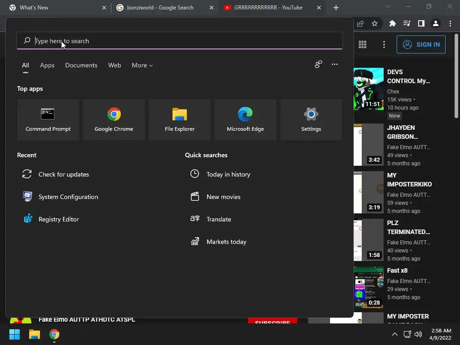Click Fake Elmo AUTTP ATHDTC ATSPL channel name
The height and width of the screenshot is (345, 460).
tap(87, 319)
